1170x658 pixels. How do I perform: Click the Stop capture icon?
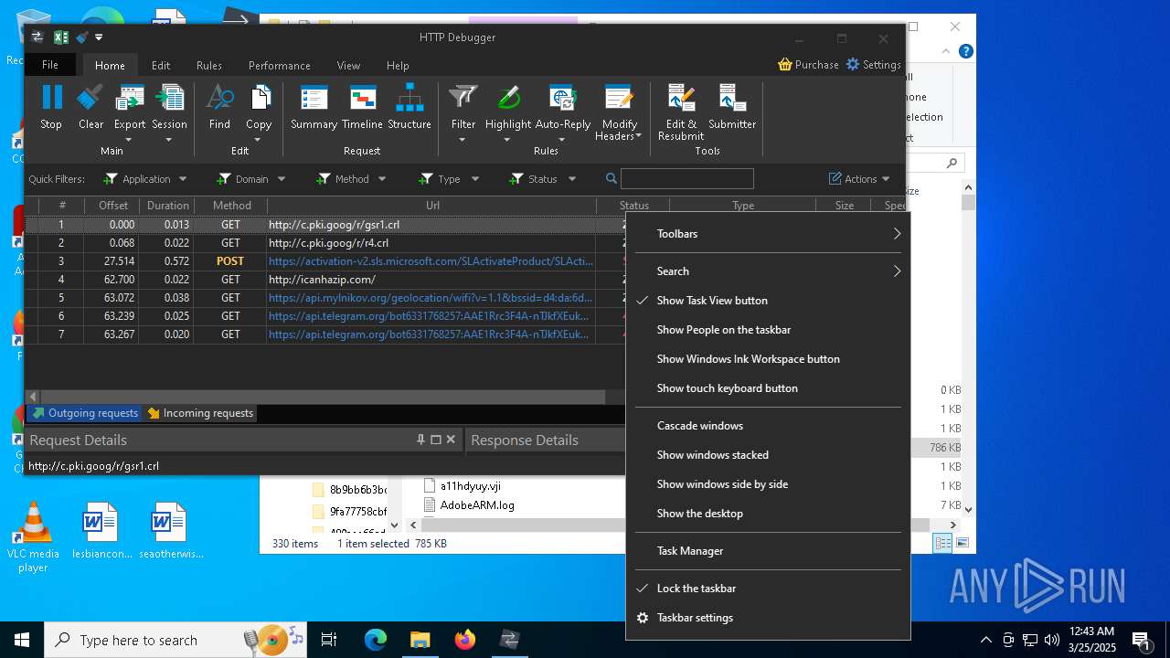51,98
